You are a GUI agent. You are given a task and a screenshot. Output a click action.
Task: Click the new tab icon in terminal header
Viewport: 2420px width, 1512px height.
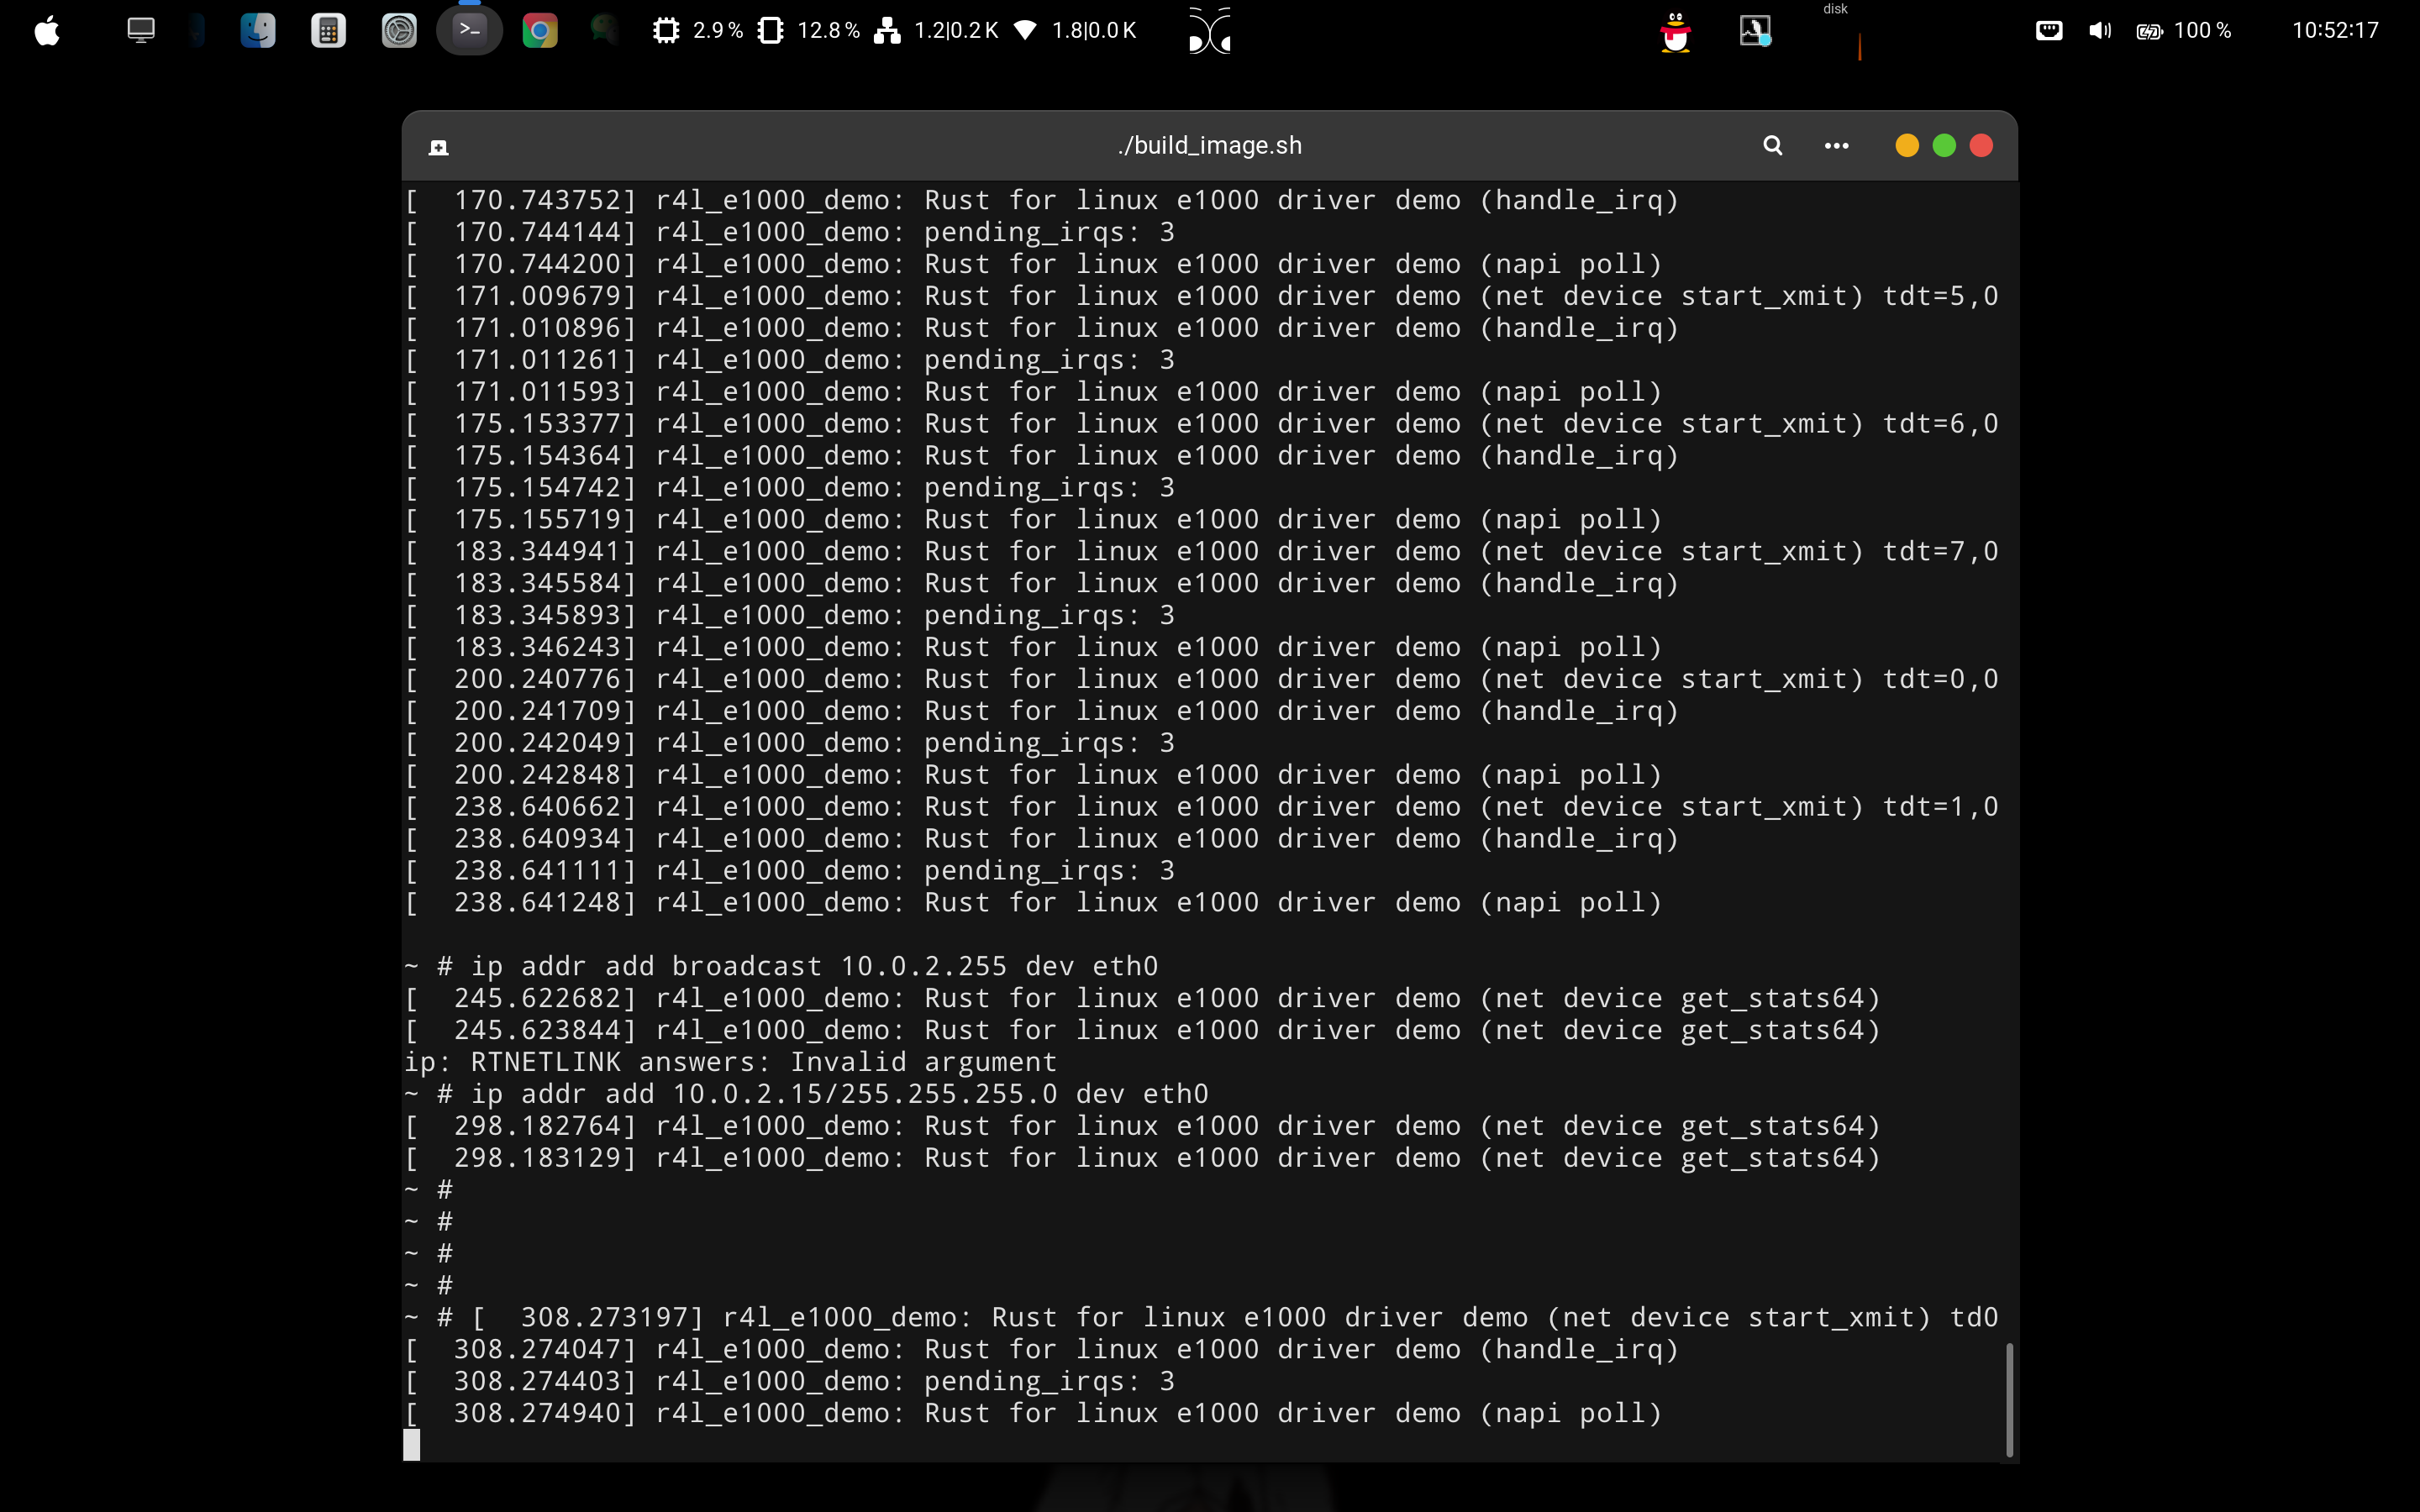pos(438,148)
